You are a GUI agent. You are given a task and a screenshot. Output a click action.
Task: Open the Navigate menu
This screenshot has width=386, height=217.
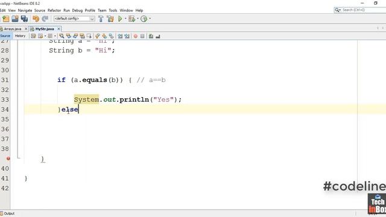click(25, 10)
